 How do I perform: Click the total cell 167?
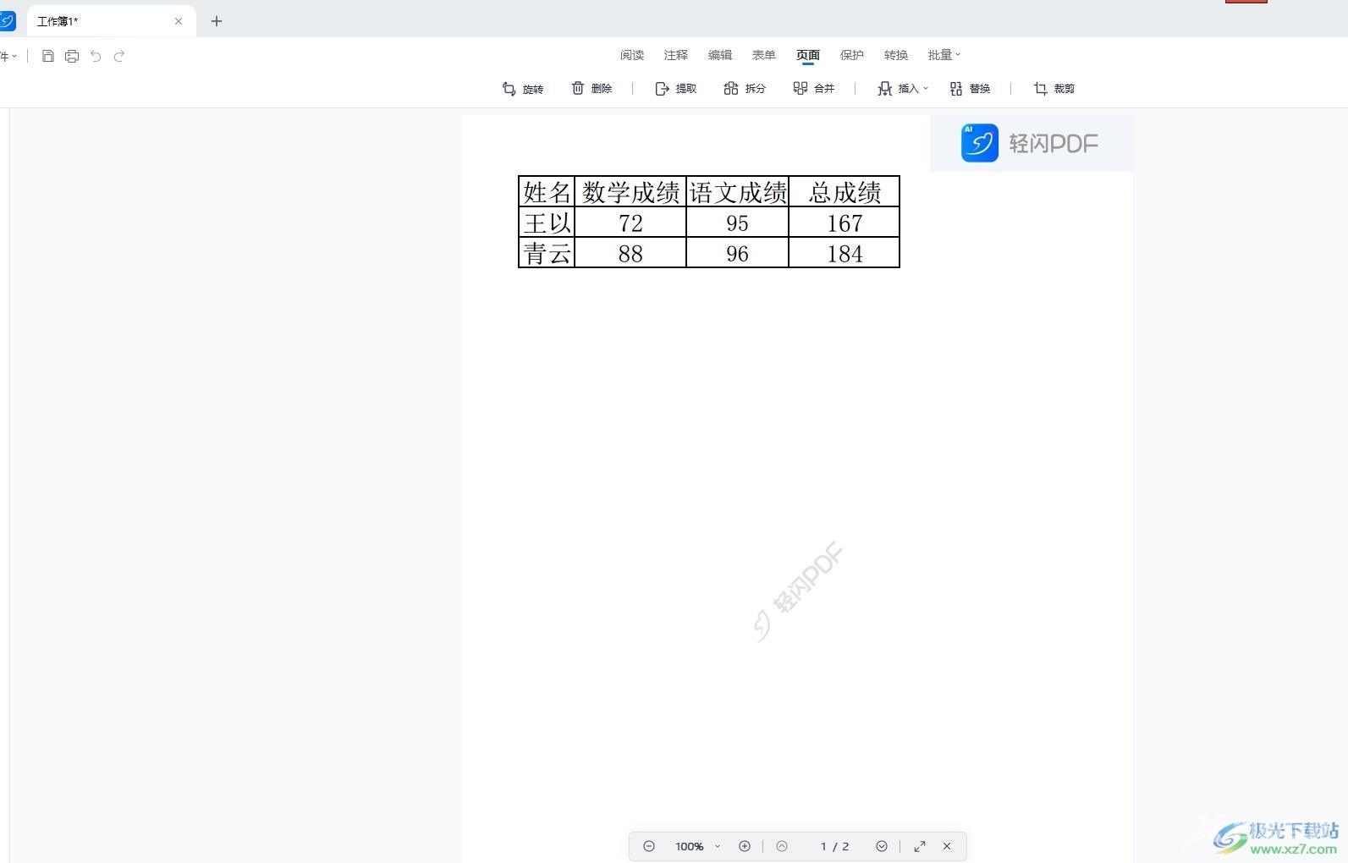click(845, 223)
